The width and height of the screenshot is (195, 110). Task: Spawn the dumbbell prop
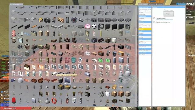67,27
